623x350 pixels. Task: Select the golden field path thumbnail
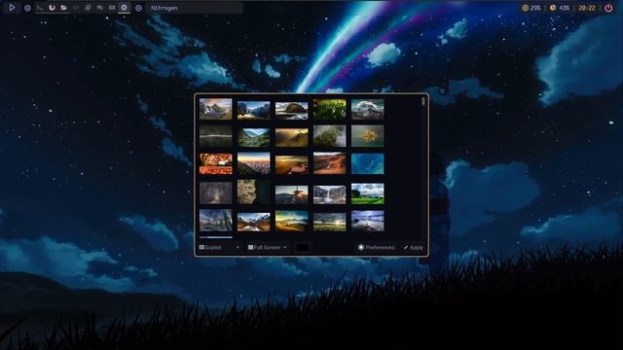pyautogui.click(x=292, y=137)
